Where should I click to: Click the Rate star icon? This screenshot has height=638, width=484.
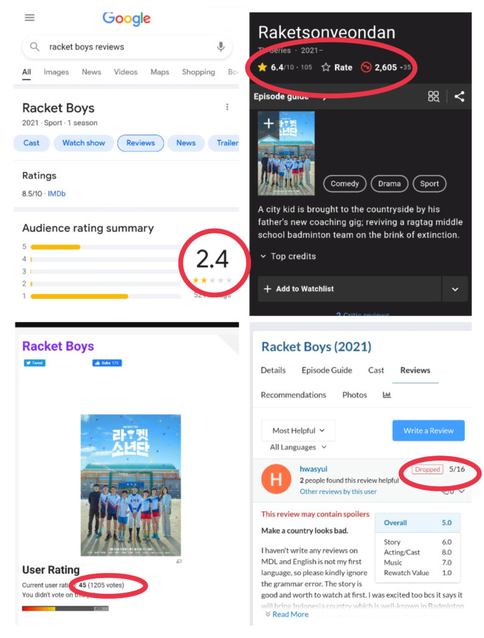pyautogui.click(x=326, y=67)
